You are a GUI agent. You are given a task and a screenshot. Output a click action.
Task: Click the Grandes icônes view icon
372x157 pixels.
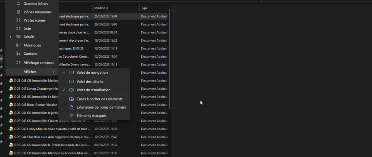click(18, 4)
